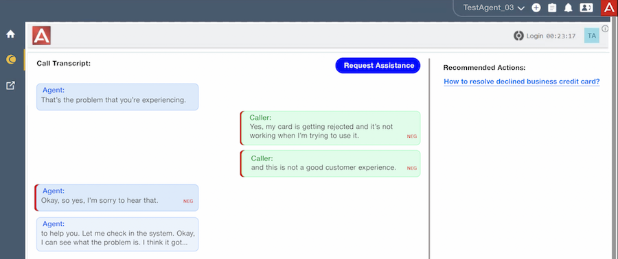Click the Home icon in the sidebar
The image size is (618, 259).
(10, 34)
